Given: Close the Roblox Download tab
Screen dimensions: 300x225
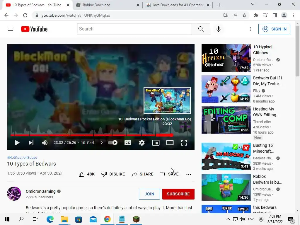Looking at the screenshot, I should point(138,5).
